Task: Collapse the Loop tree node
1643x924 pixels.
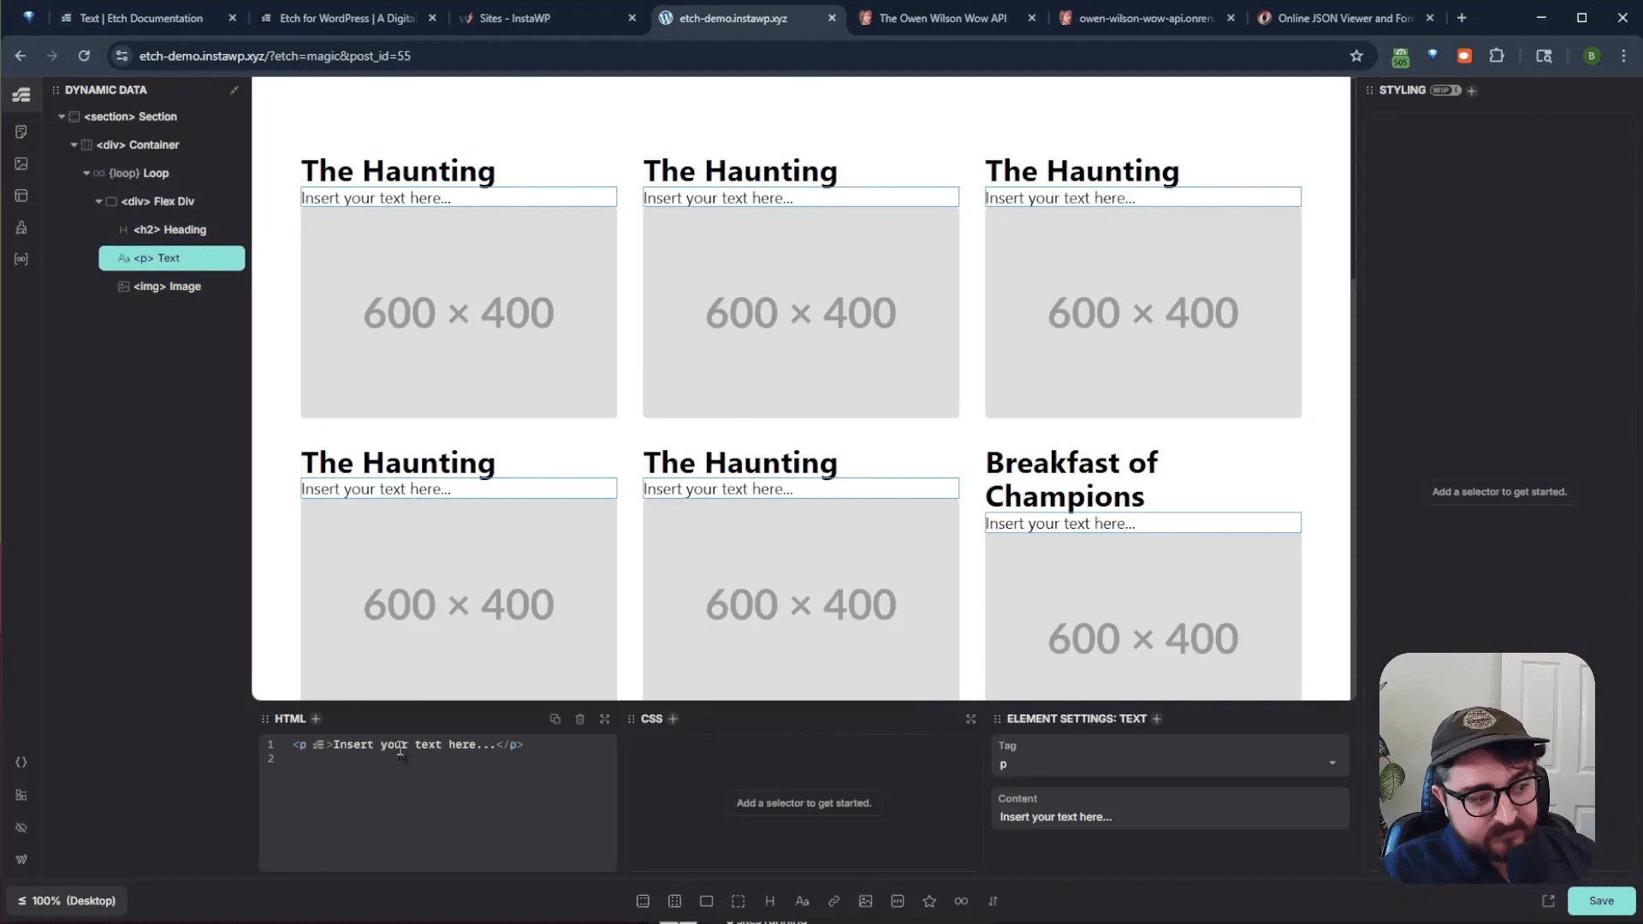Action: (x=86, y=173)
